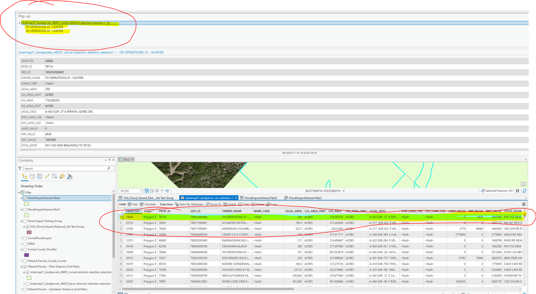
Task: Refresh the map view
Action: click(x=524, y=191)
